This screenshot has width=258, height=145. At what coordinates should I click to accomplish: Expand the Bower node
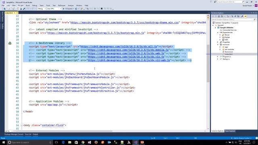coord(220,35)
